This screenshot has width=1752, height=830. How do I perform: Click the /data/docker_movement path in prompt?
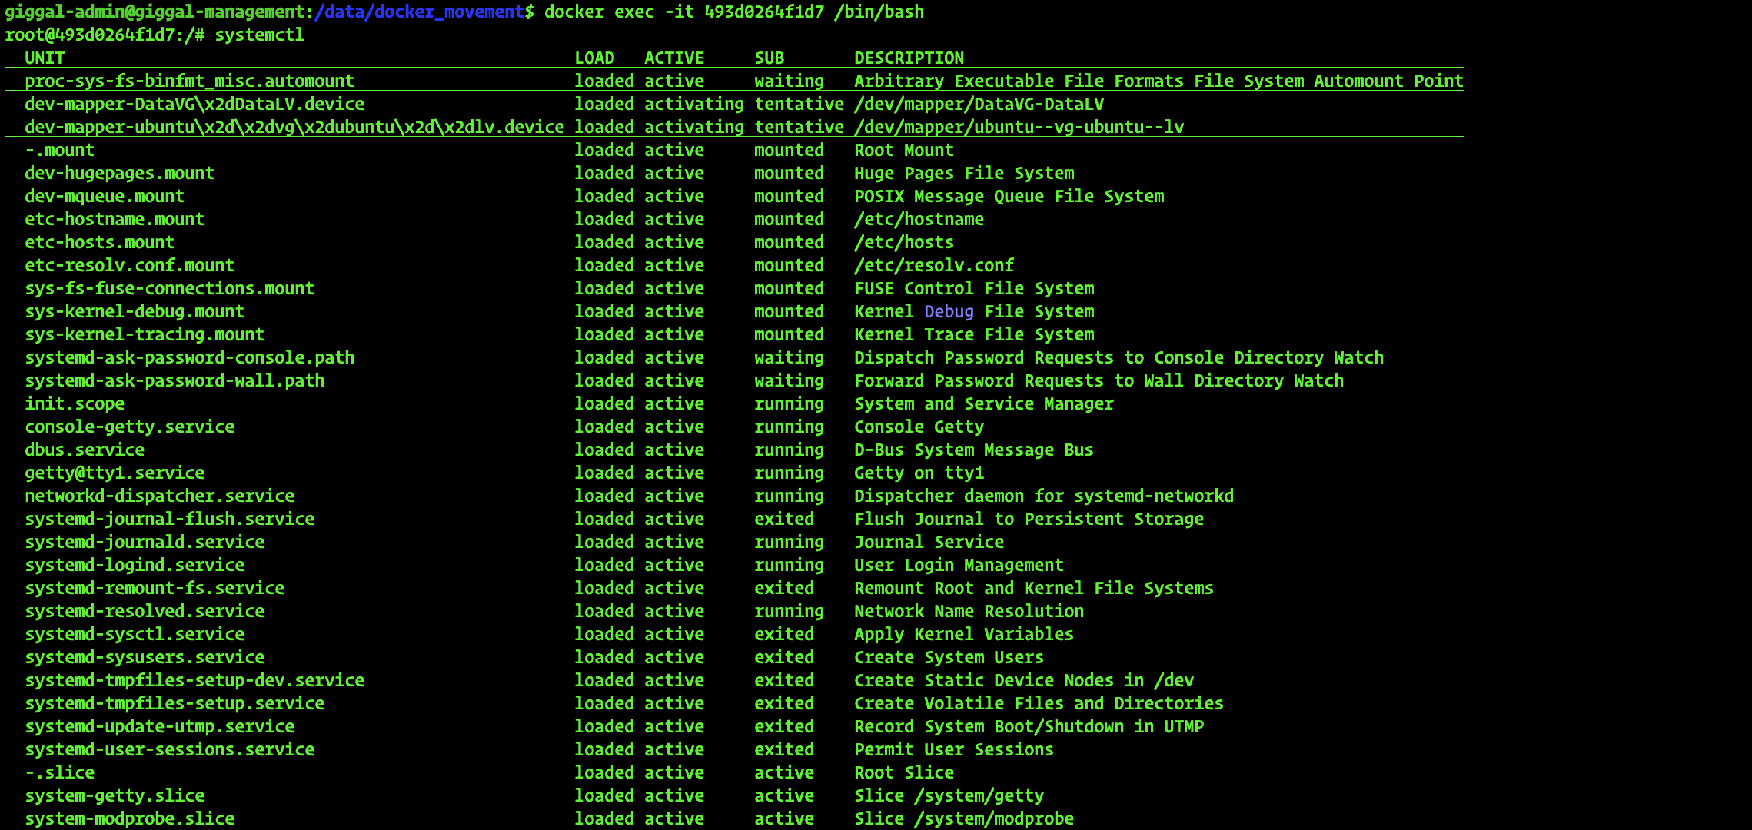[421, 12]
